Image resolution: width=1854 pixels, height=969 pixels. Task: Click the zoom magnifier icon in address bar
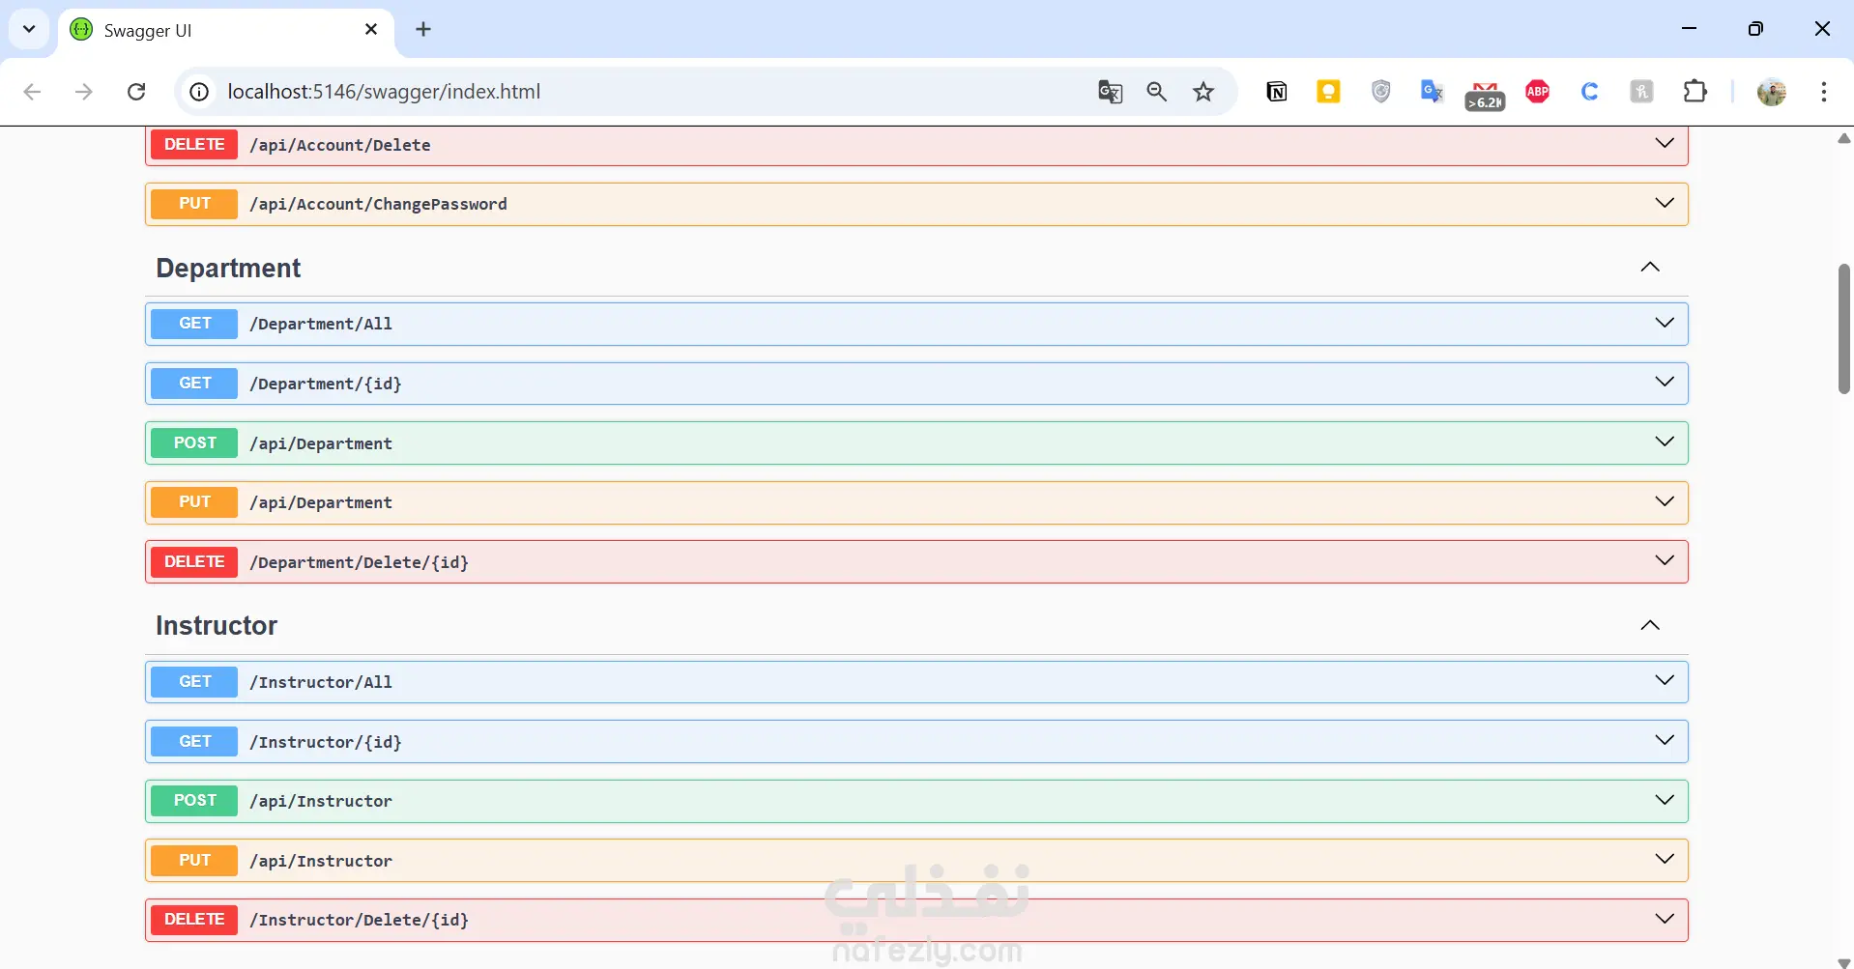pyautogui.click(x=1156, y=92)
